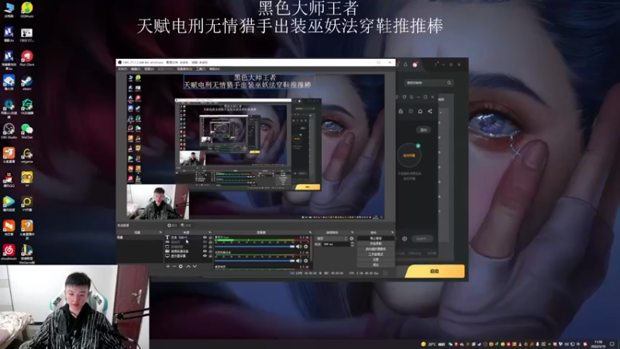Open the 编辑 menu in OBS
The height and width of the screenshot is (349, 620).
tap(135, 69)
